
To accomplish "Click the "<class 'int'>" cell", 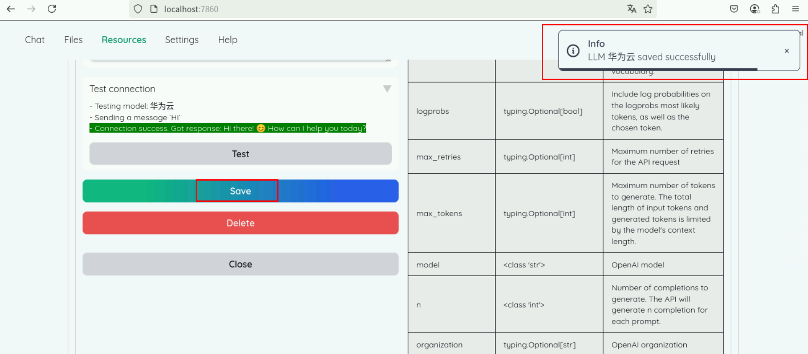I will [x=549, y=305].
